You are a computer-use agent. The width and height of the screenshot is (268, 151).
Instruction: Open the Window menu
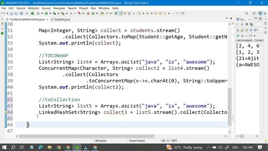(x=104, y=8)
